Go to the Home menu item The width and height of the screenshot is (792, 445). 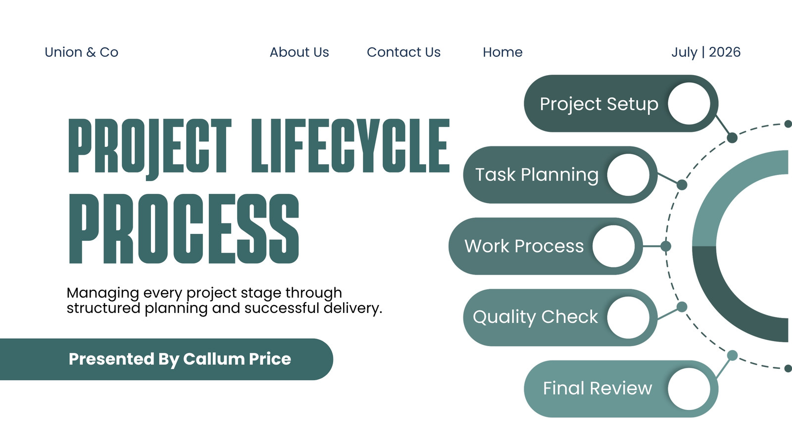(x=502, y=52)
